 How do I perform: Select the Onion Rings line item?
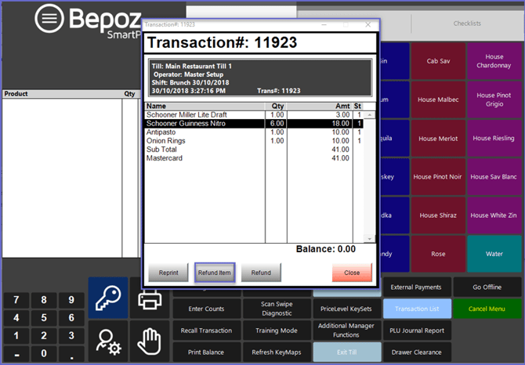point(205,141)
